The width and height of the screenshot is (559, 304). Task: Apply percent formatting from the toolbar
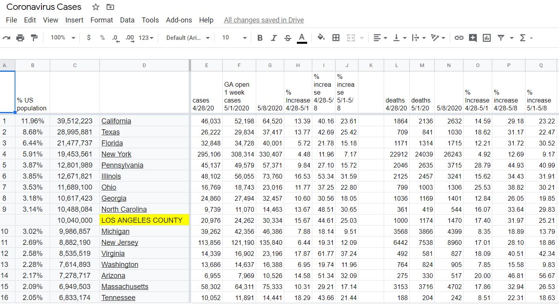pos(102,37)
